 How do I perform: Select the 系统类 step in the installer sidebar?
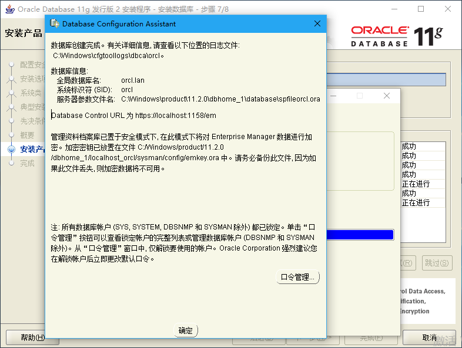point(31,93)
